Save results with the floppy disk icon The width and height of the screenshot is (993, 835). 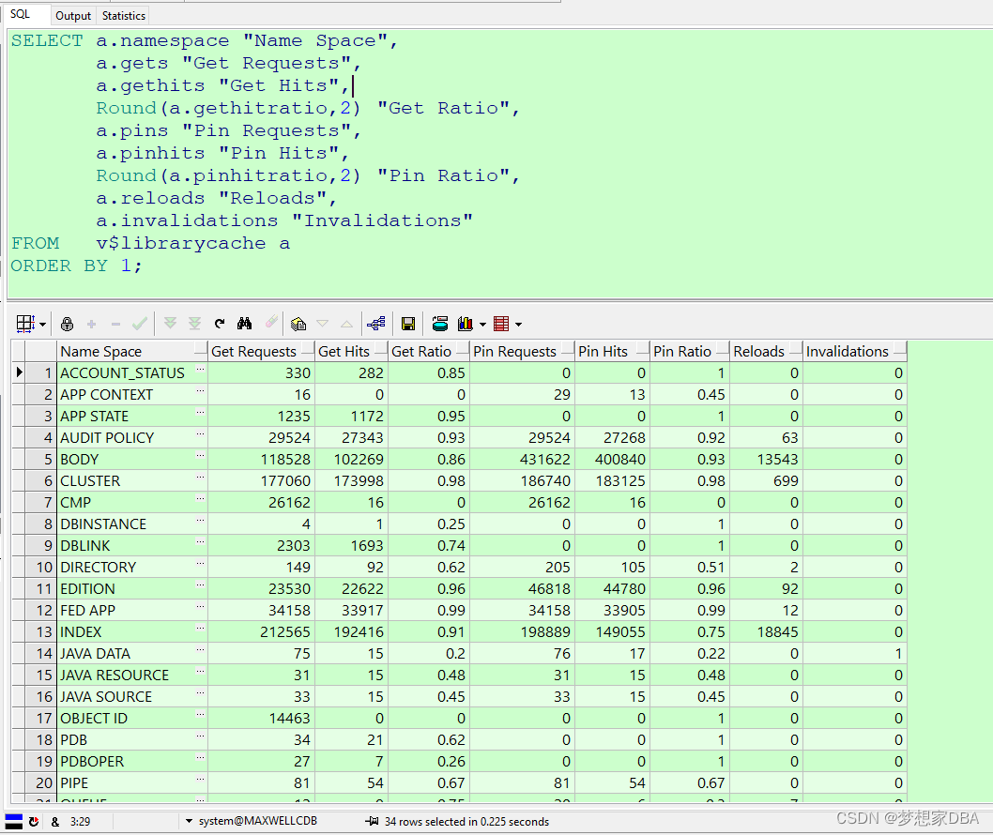tap(408, 324)
